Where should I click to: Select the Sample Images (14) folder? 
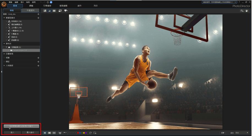pyautogui.click(x=21, y=50)
